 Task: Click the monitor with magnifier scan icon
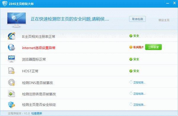tap(17, 20)
